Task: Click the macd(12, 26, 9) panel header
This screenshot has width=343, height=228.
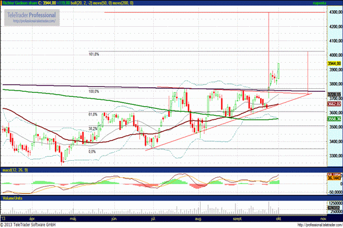Action: pos(15,170)
